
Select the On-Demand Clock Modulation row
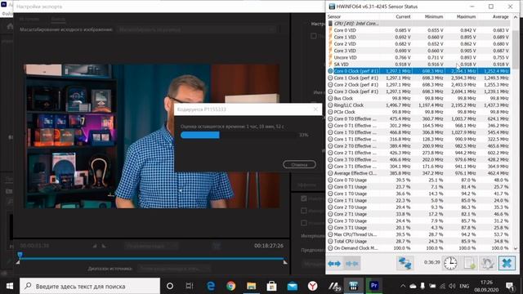tap(418, 248)
